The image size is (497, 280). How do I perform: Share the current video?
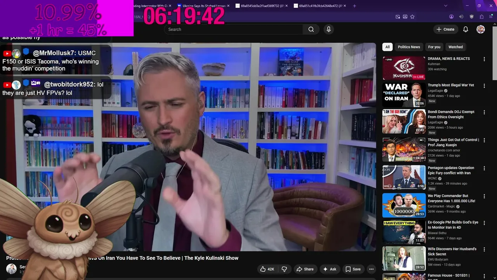point(305,269)
